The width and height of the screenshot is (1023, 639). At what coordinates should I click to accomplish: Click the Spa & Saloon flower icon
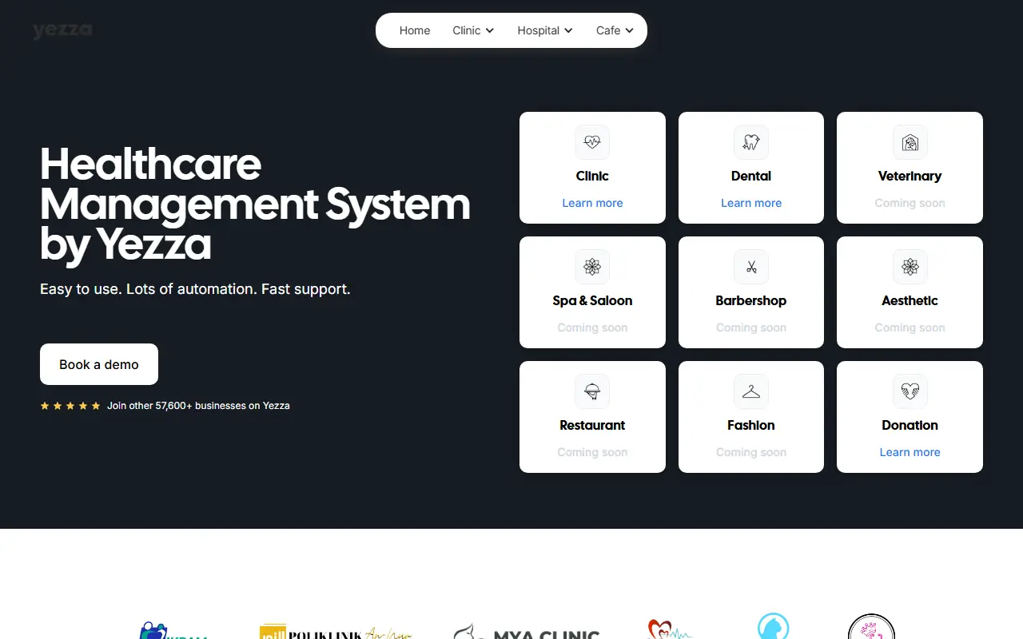pos(592,267)
